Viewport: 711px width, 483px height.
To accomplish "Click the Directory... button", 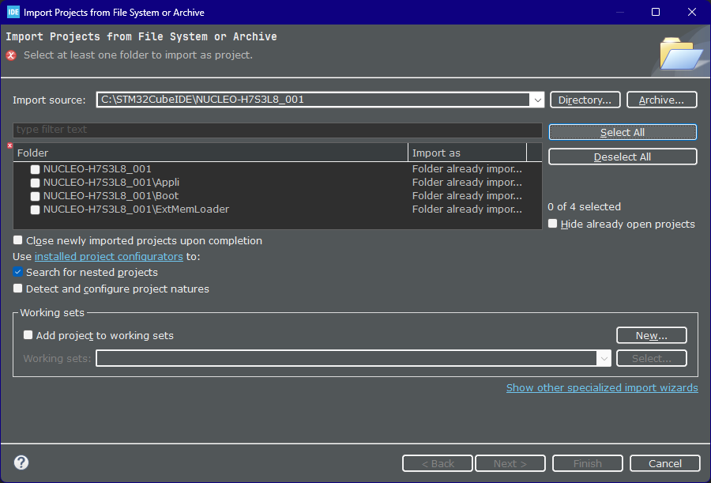I will (x=585, y=100).
